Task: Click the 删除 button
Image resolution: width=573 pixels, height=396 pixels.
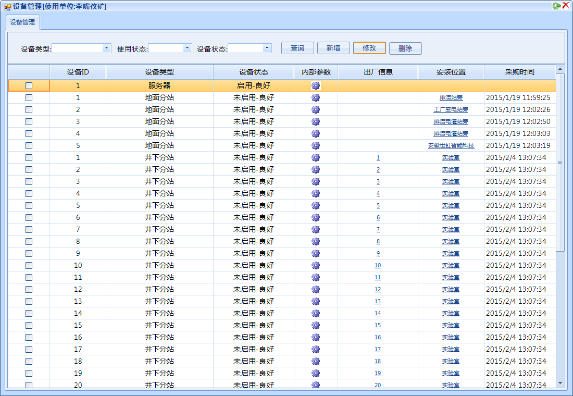Action: 405,48
